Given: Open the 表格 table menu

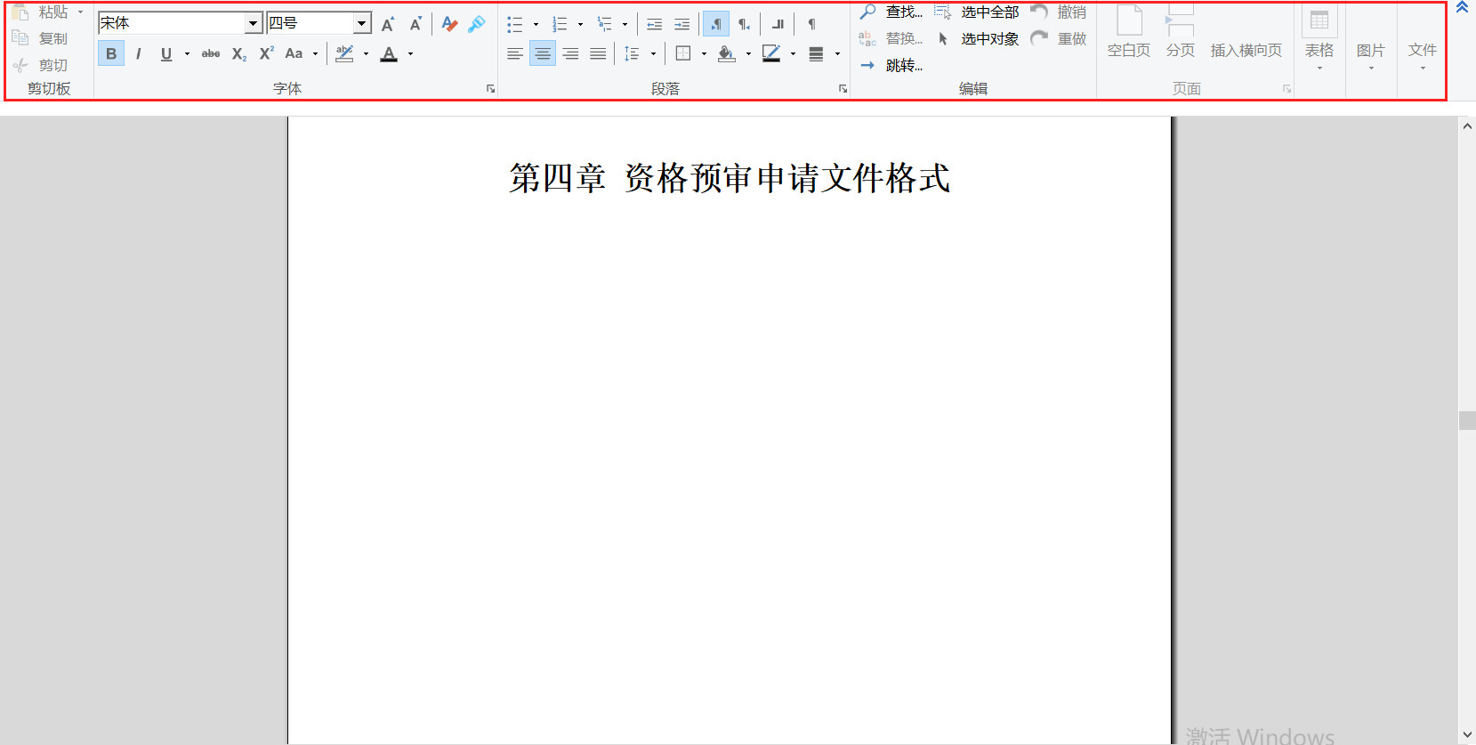Looking at the screenshot, I should (1319, 40).
